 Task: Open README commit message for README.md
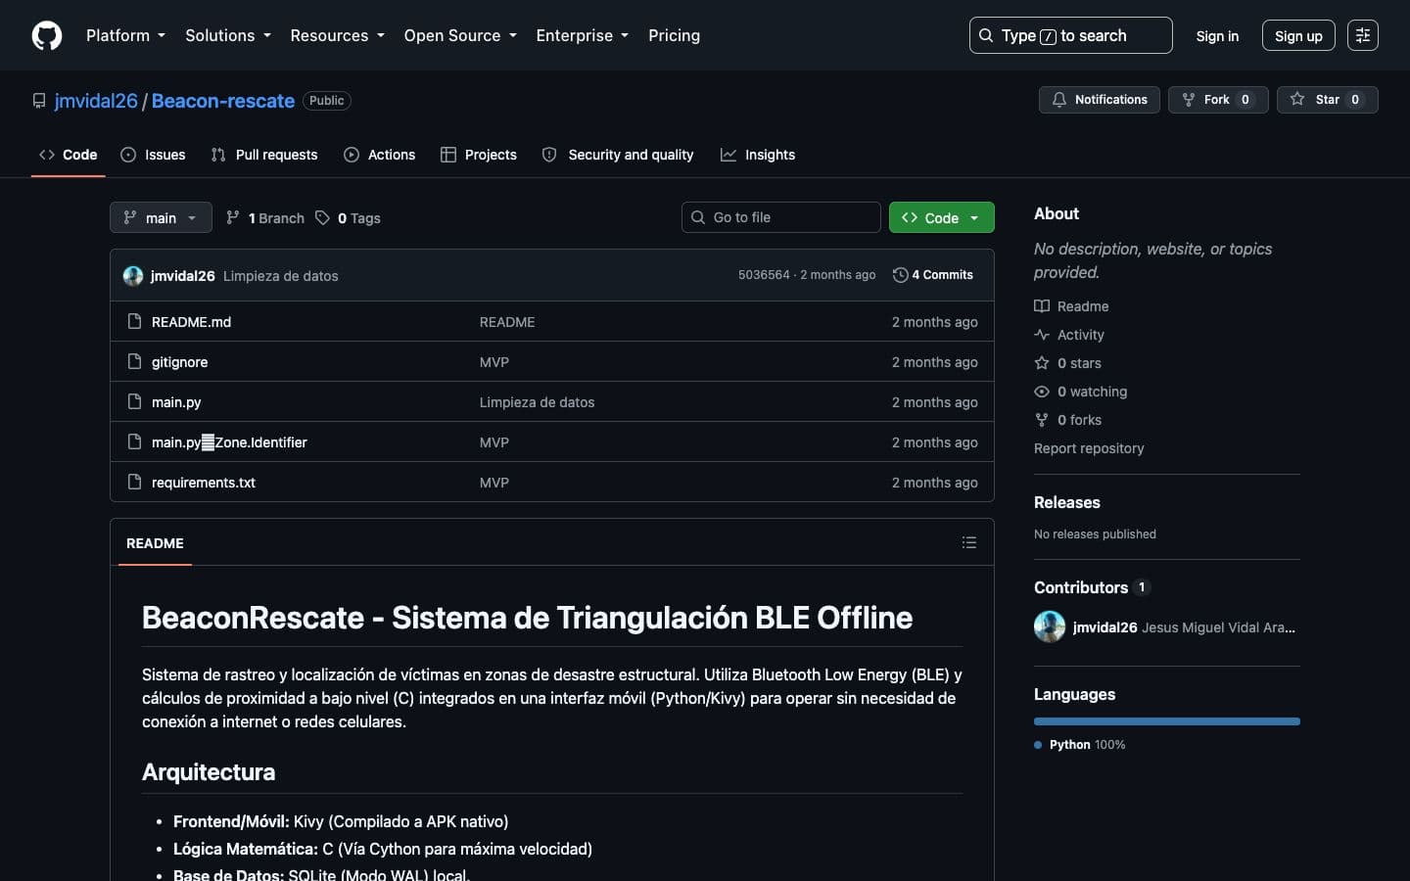(x=507, y=322)
